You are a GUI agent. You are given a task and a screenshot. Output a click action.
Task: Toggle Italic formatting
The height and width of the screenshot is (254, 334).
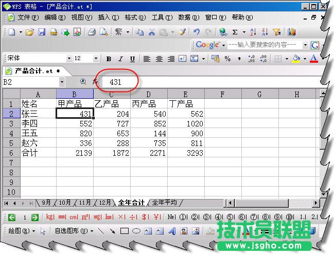(120, 59)
